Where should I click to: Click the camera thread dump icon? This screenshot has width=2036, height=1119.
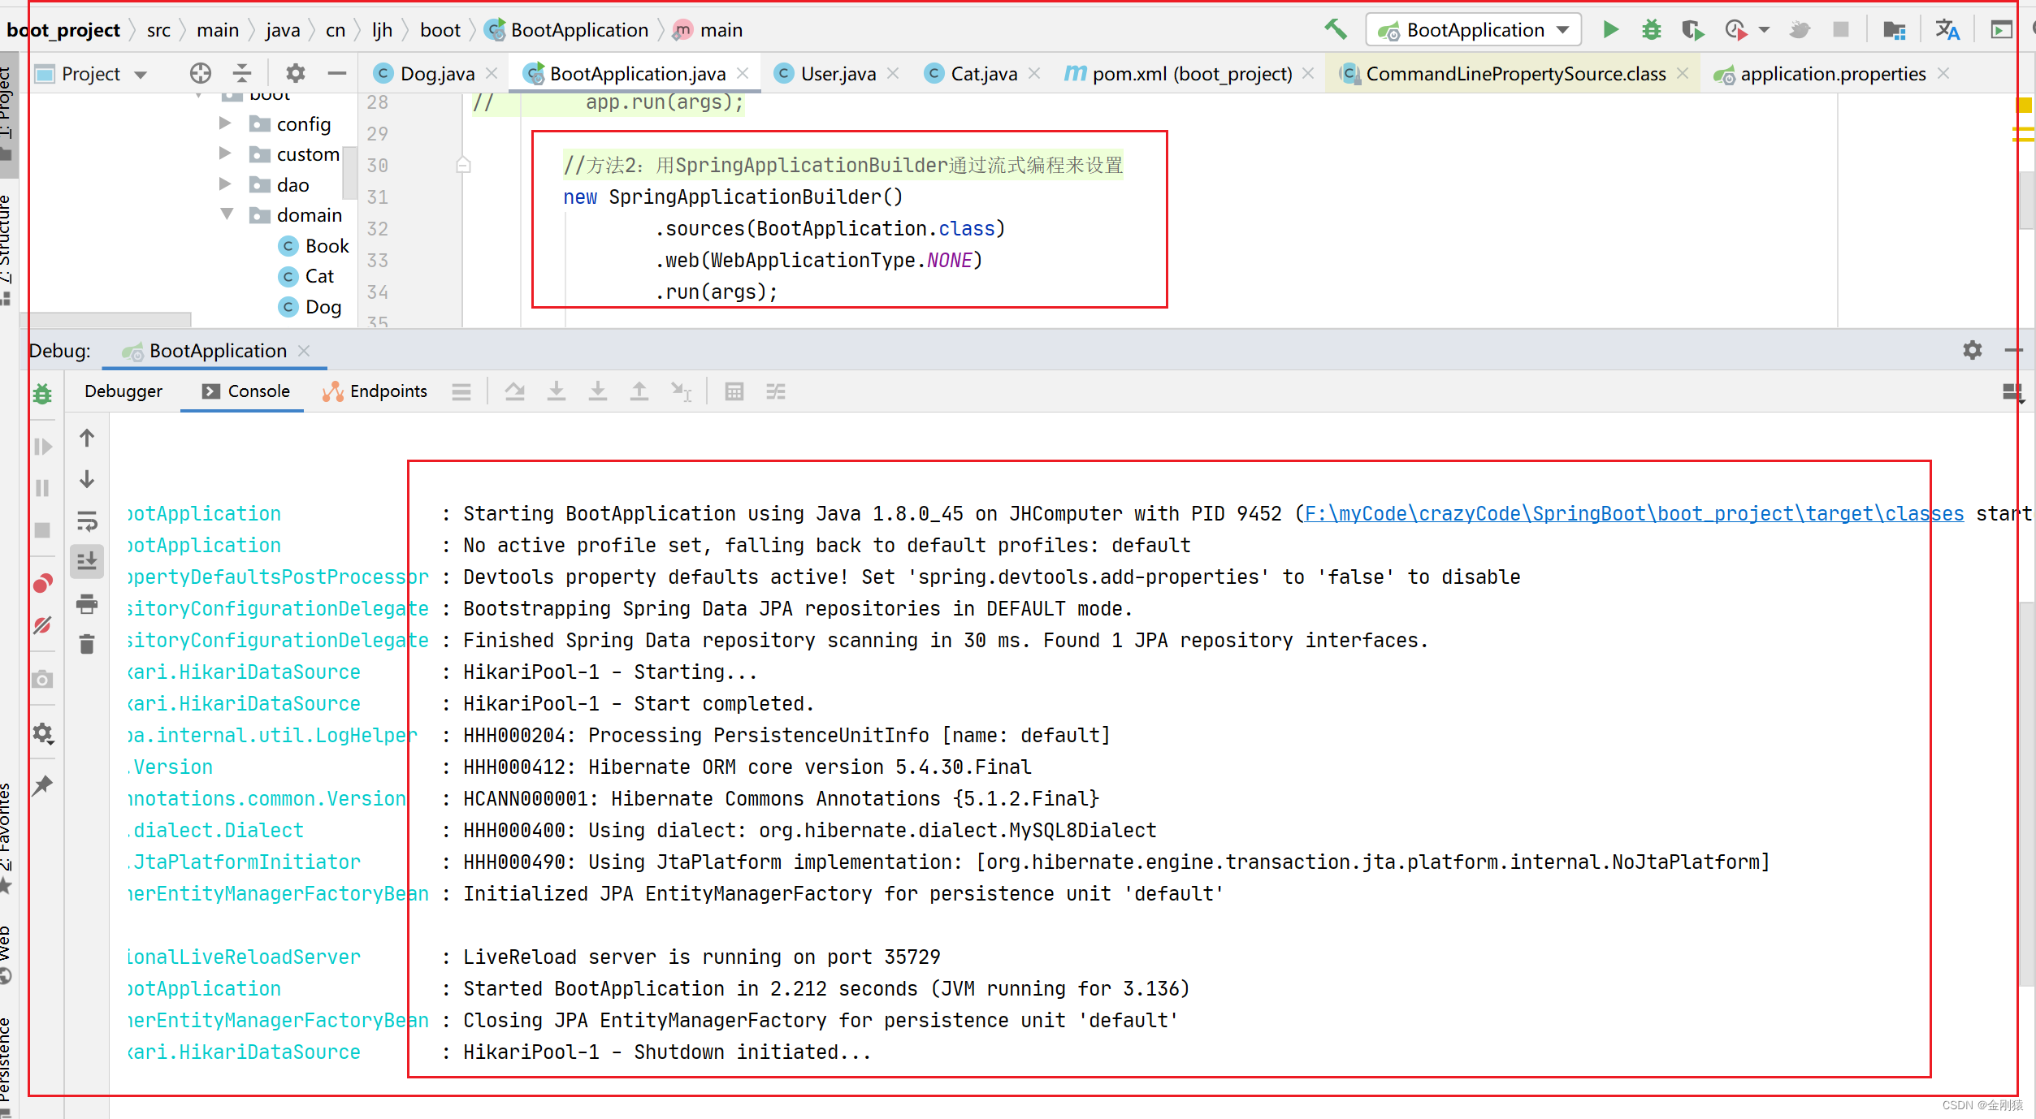[x=42, y=680]
